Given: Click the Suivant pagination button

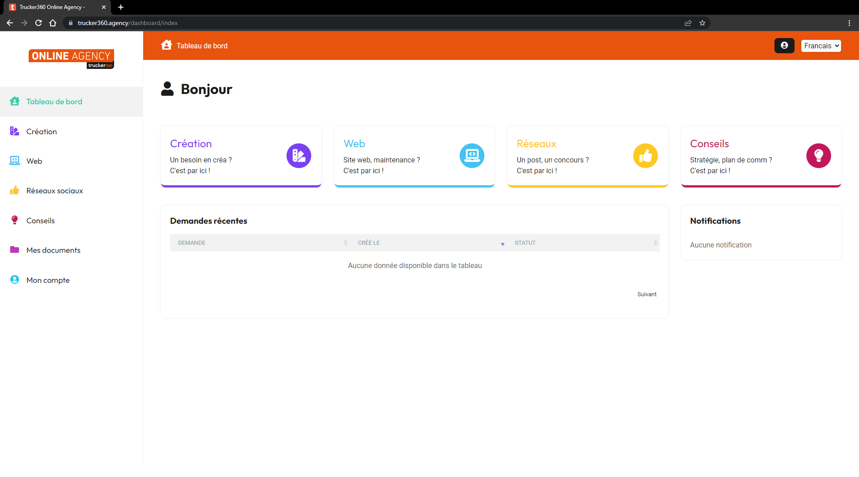Looking at the screenshot, I should [647, 294].
